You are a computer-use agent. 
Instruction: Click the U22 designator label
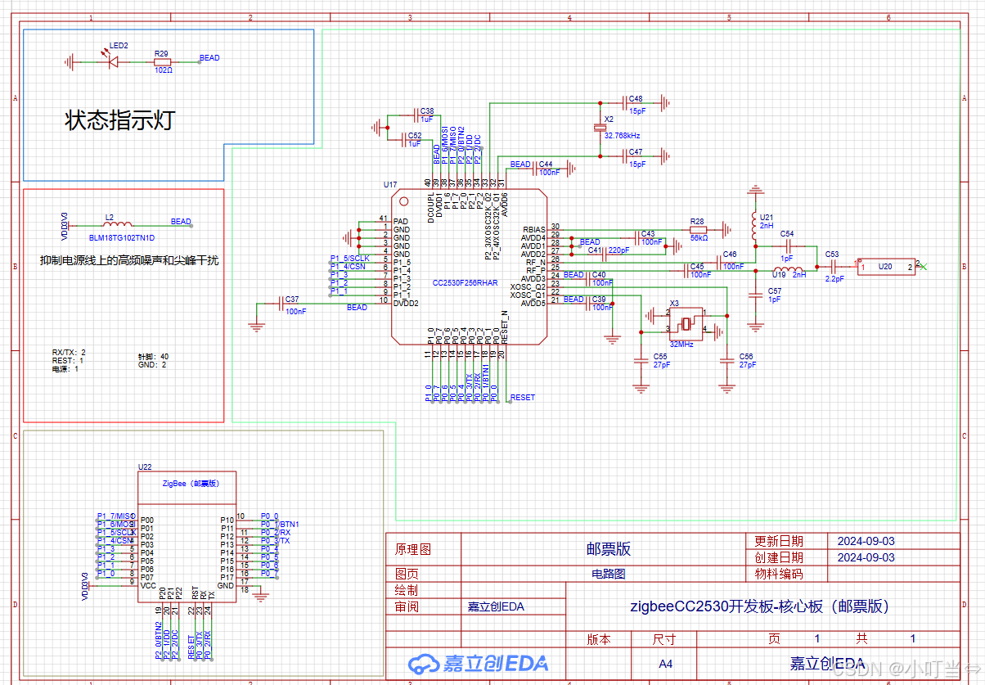click(x=145, y=466)
